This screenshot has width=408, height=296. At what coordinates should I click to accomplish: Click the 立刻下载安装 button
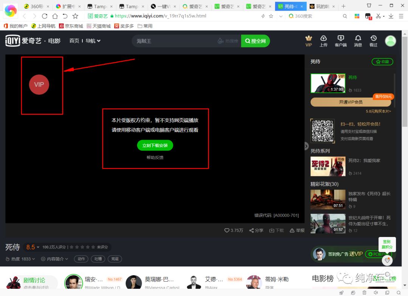(x=155, y=145)
